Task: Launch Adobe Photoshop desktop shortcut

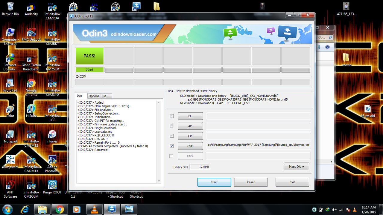Action: (52, 164)
